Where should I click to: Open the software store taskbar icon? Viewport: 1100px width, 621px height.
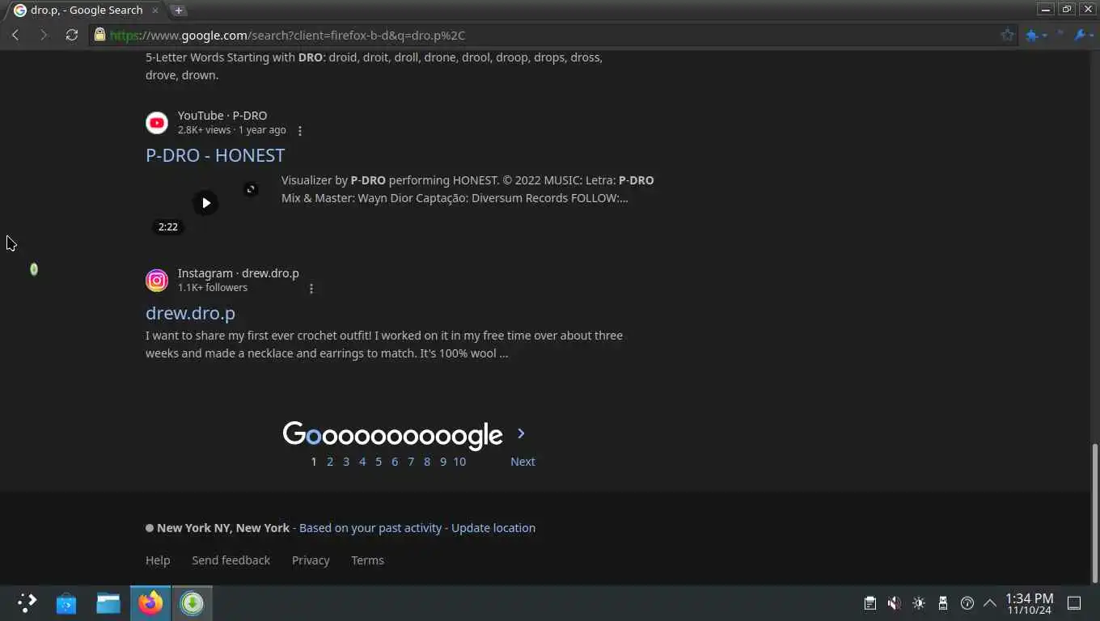coord(66,603)
